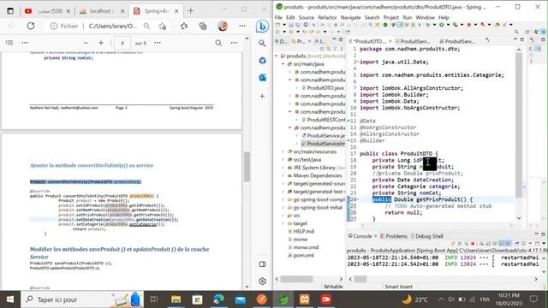Open the File menu in Eclipse

tap(278, 17)
